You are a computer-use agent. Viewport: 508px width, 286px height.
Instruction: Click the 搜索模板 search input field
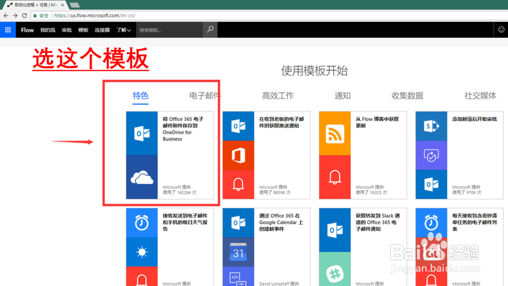(x=170, y=30)
